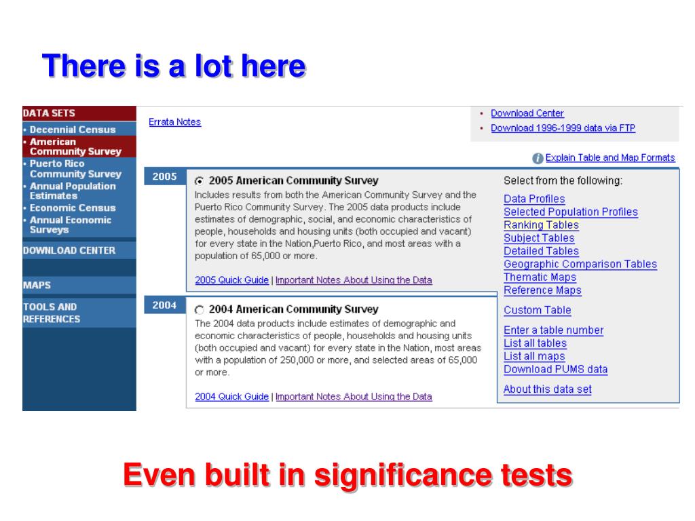Open Annual Economic Surveys sidebar item
The image size is (695, 521).
click(x=71, y=225)
